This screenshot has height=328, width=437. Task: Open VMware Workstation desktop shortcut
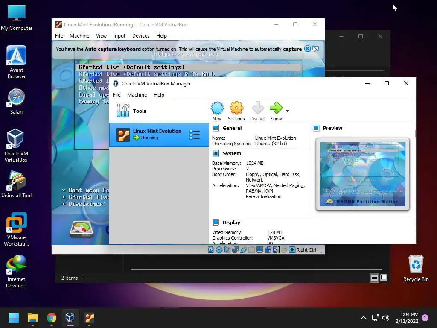tap(17, 229)
